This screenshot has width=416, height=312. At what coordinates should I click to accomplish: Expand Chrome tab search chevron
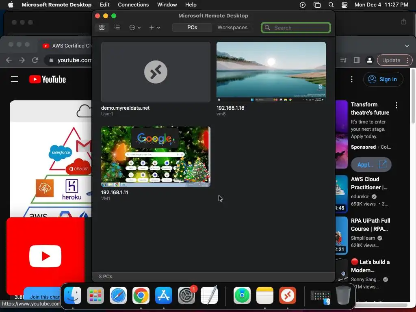(407, 45)
